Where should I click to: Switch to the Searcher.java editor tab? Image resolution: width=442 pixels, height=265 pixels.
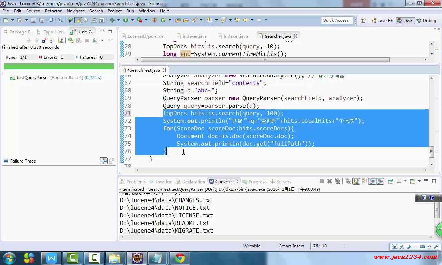pos(278,36)
